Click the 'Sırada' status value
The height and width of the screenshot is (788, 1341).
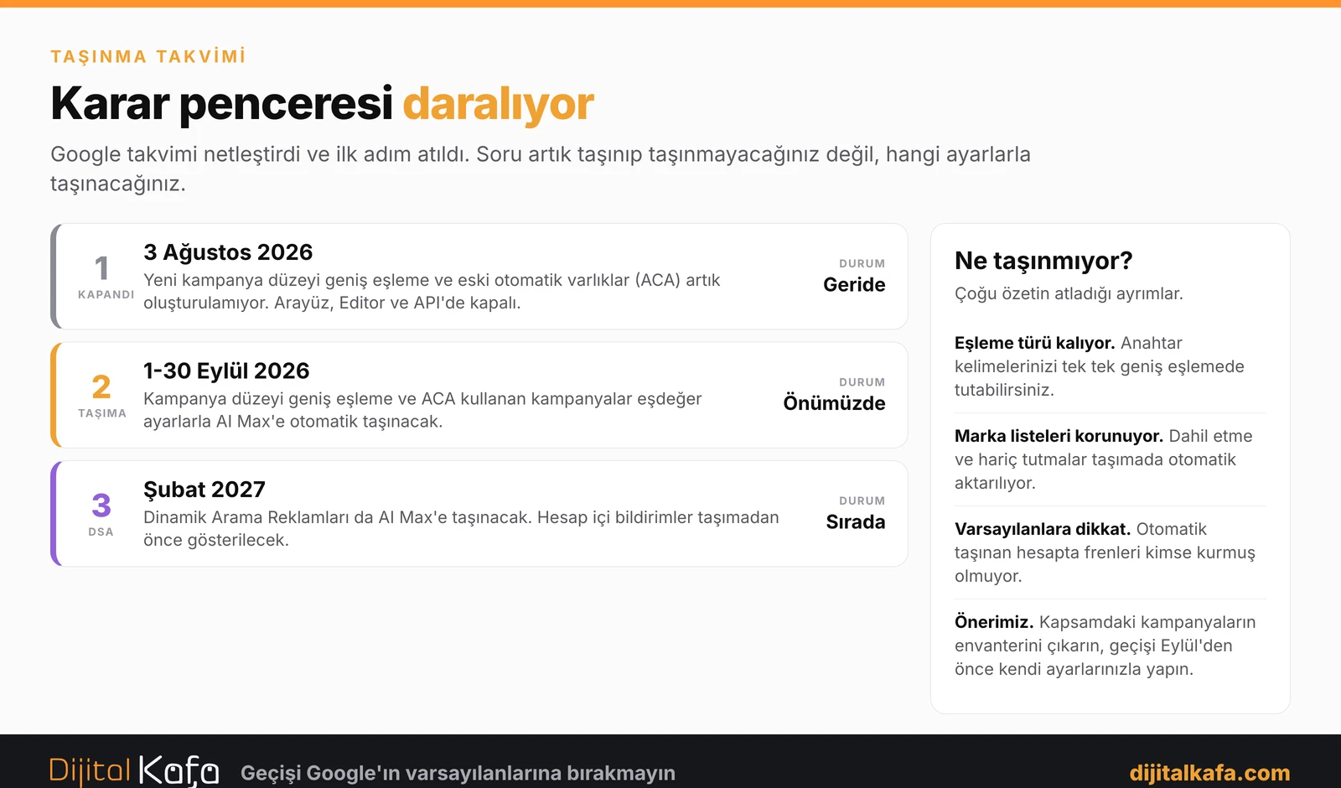point(856,522)
